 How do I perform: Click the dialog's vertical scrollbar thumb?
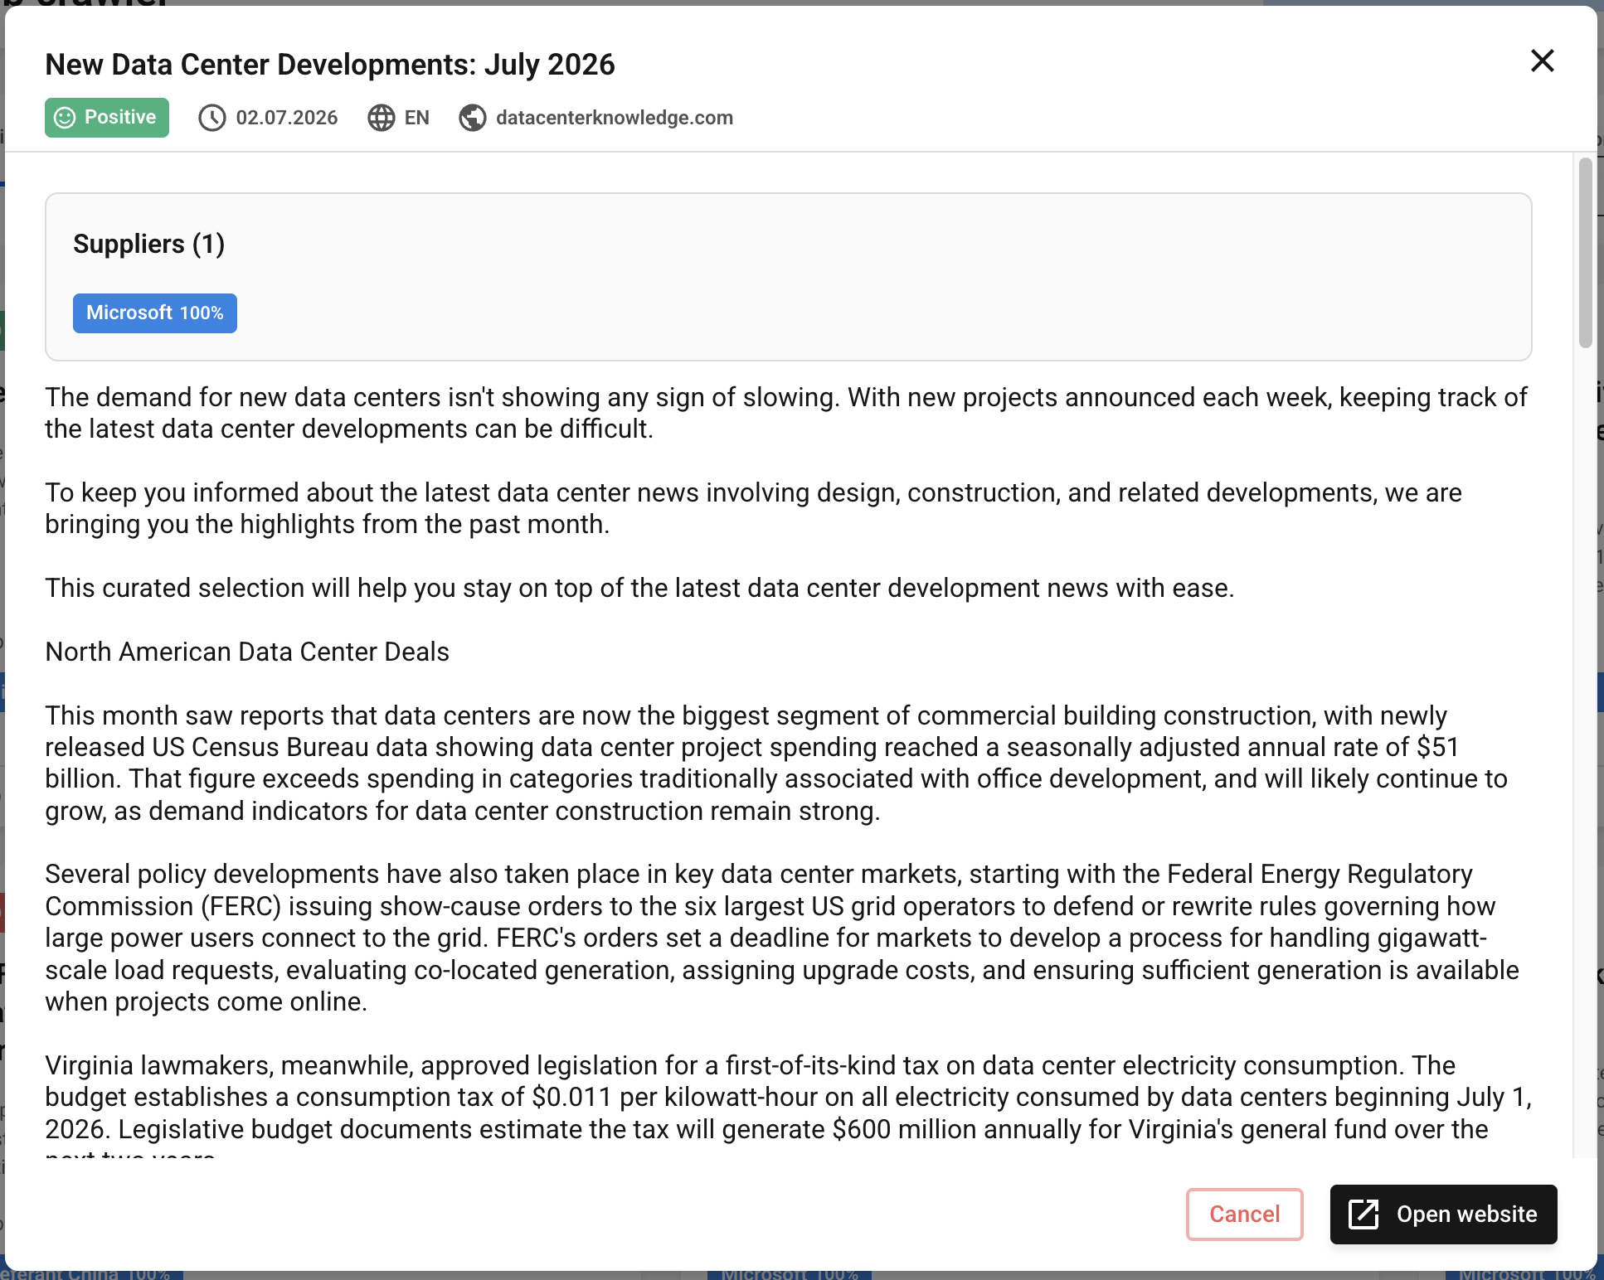tap(1586, 253)
